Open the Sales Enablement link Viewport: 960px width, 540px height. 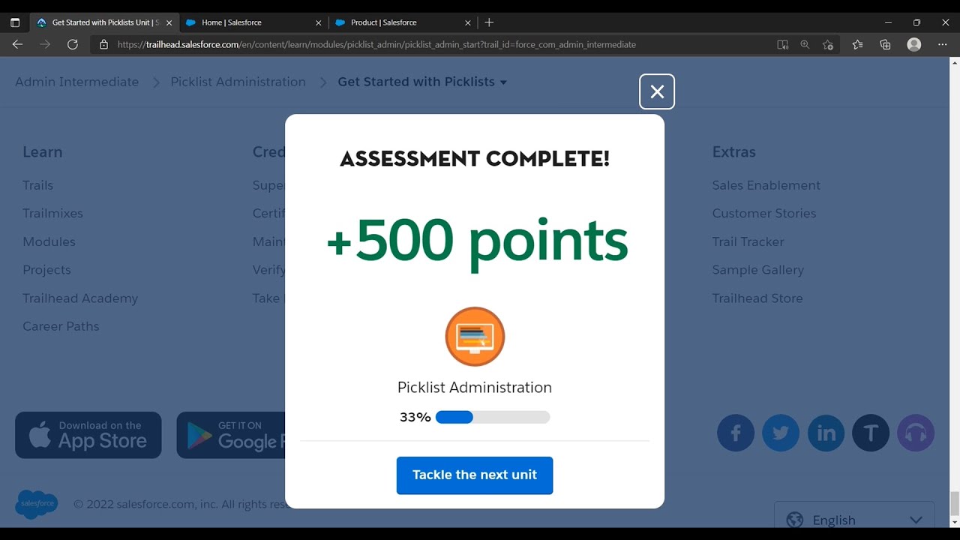[766, 185]
